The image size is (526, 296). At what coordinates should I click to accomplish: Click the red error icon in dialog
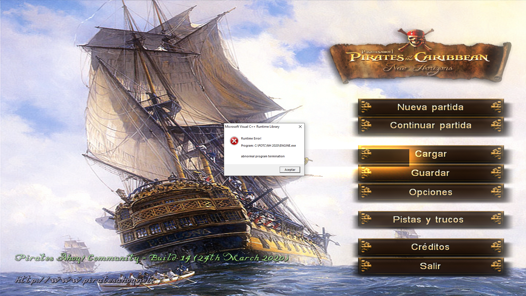234,141
